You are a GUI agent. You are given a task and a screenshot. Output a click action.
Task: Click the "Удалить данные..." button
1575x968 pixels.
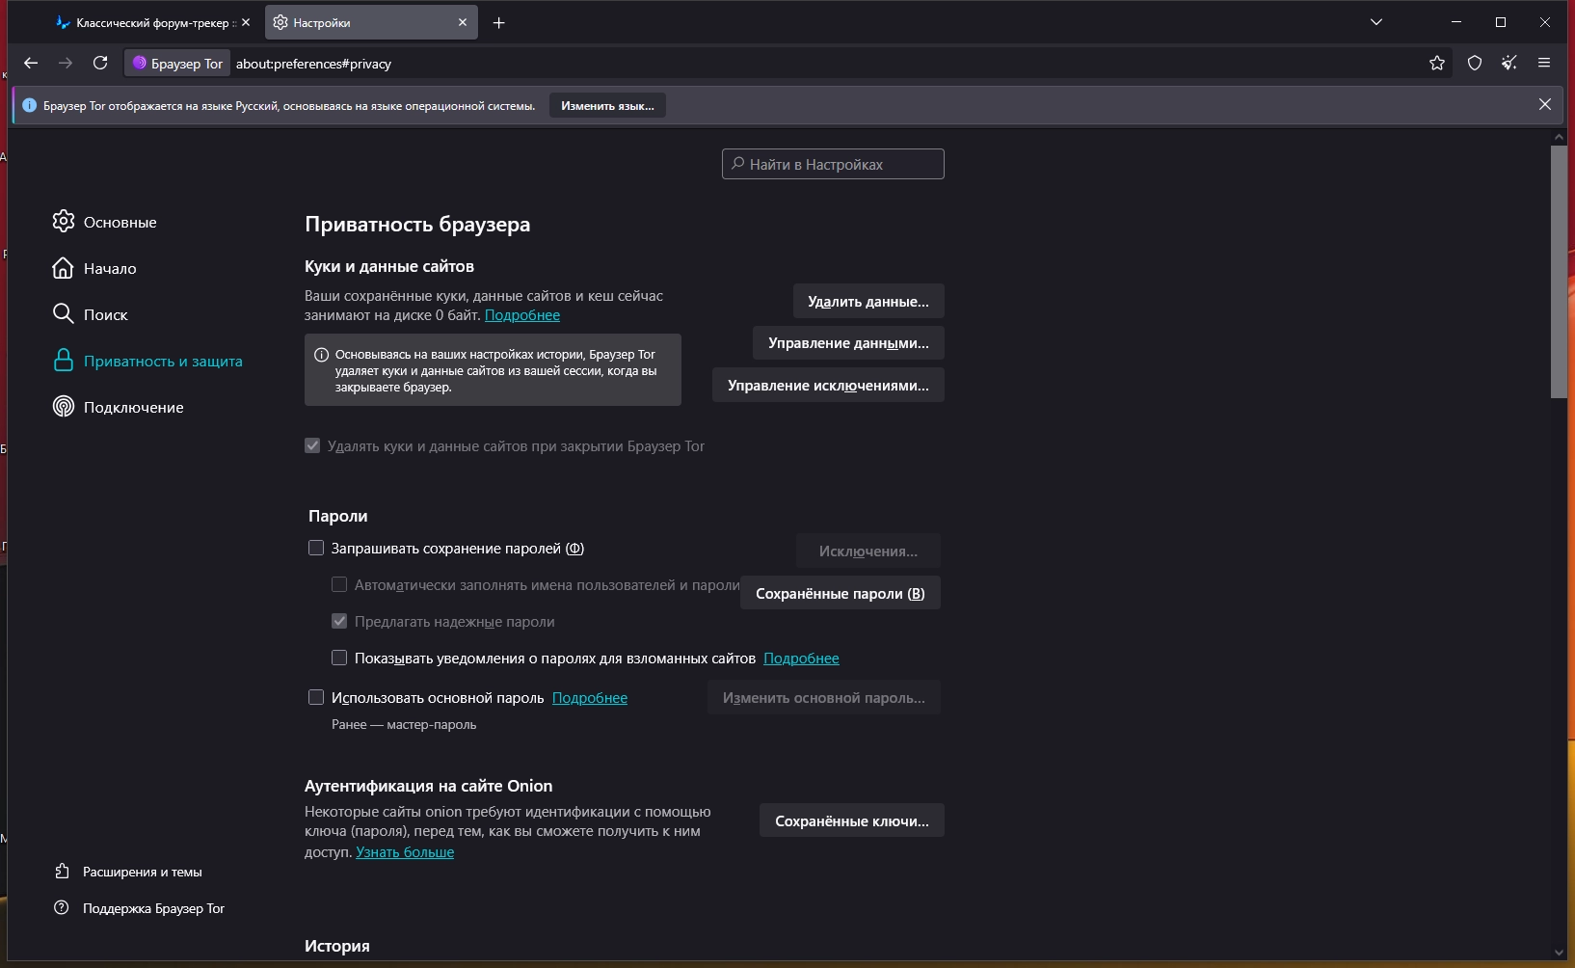(x=868, y=302)
